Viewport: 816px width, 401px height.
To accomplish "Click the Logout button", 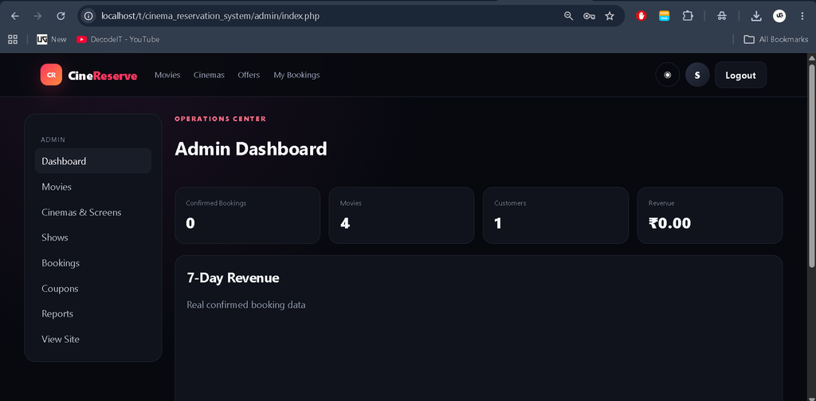I will (x=740, y=75).
